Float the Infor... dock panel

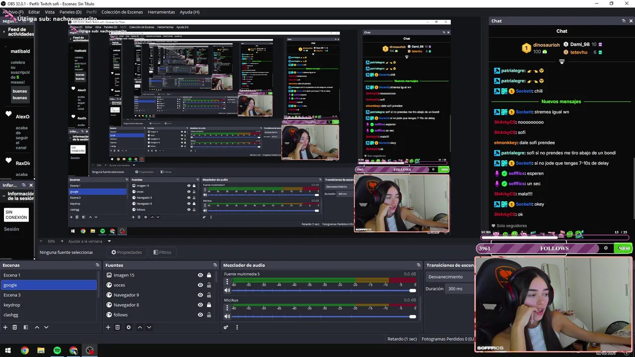[x=23, y=185]
